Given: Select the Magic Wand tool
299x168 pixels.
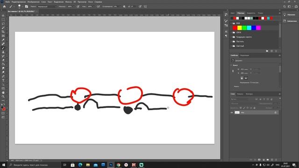Looking at the screenshot, I should 3,28.
